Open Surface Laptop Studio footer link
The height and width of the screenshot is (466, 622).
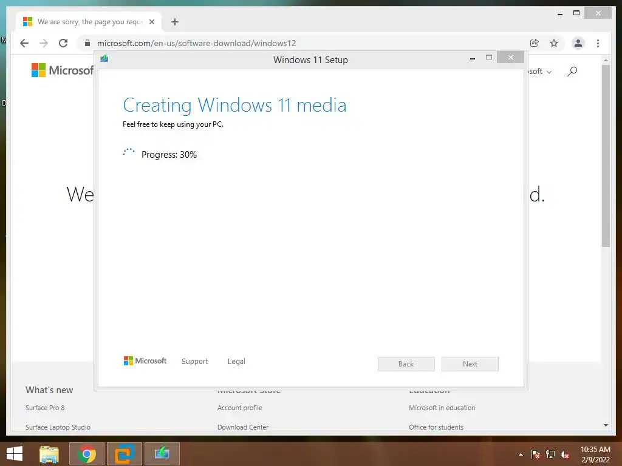coord(58,427)
